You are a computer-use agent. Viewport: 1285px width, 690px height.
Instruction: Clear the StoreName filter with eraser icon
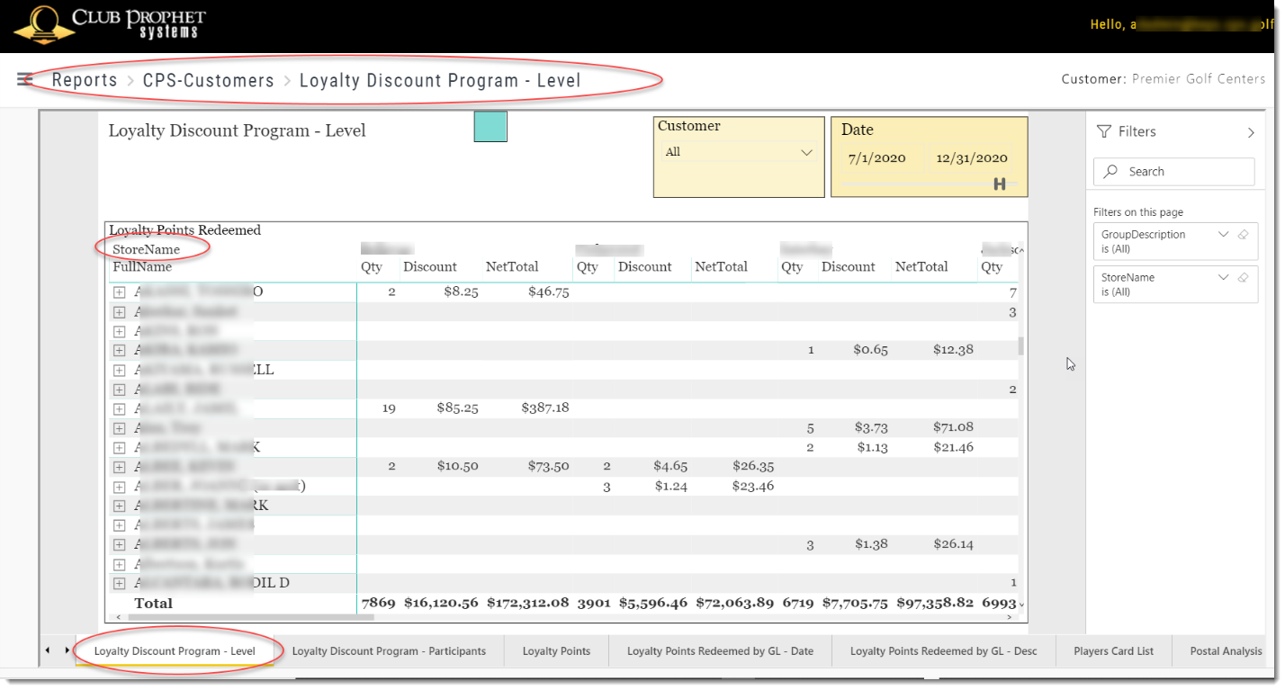click(x=1243, y=278)
